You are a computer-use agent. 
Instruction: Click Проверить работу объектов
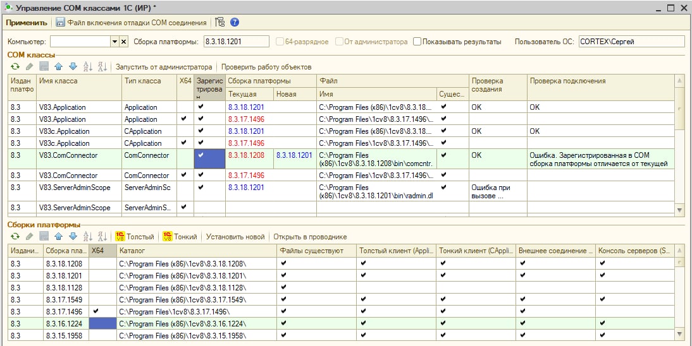tap(266, 67)
